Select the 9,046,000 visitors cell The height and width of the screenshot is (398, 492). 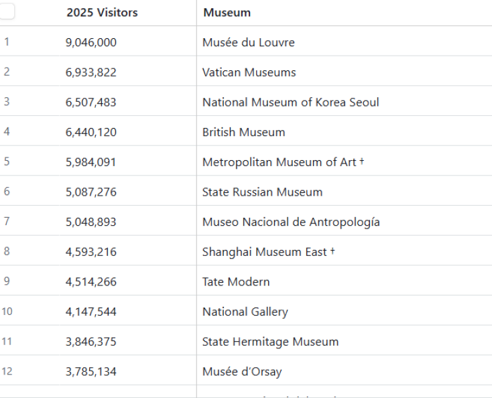pyautogui.click(x=91, y=42)
